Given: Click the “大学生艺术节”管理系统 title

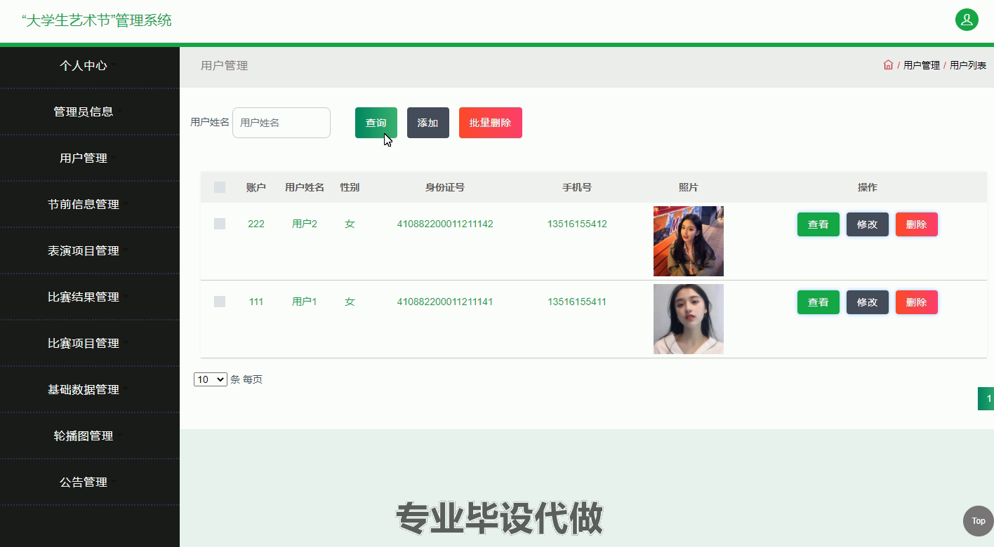Looking at the screenshot, I should [97, 20].
